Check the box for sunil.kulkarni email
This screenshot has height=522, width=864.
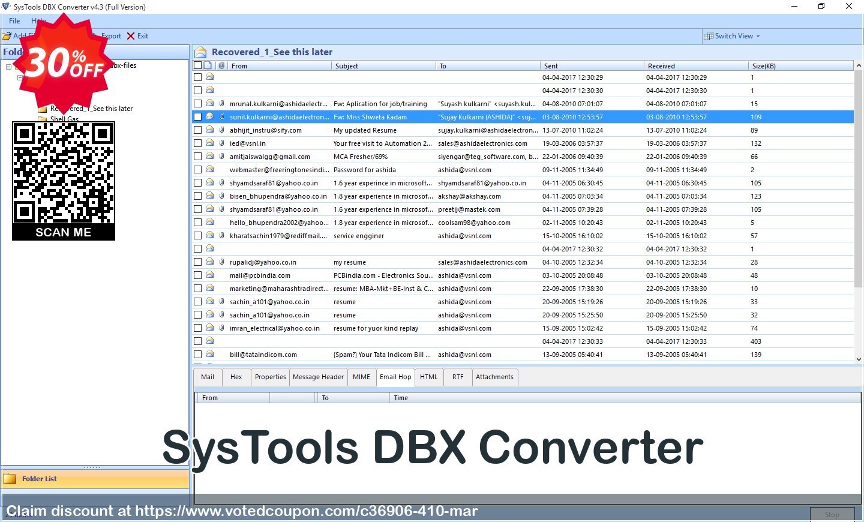pos(197,117)
